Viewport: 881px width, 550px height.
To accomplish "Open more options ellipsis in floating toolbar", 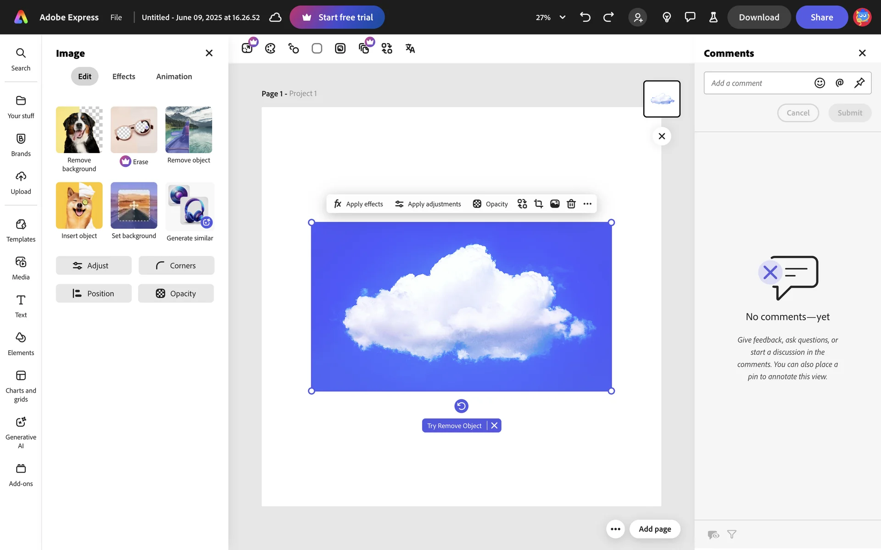I will click(x=587, y=204).
